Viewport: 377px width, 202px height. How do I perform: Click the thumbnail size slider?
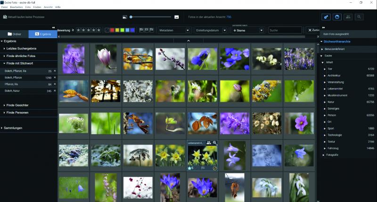tap(151, 17)
